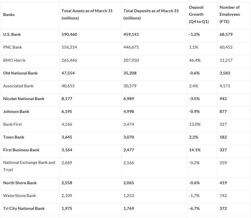The height and width of the screenshot is (218, 251).
Task: Click the Number of Employees header
Action: coord(230,14)
